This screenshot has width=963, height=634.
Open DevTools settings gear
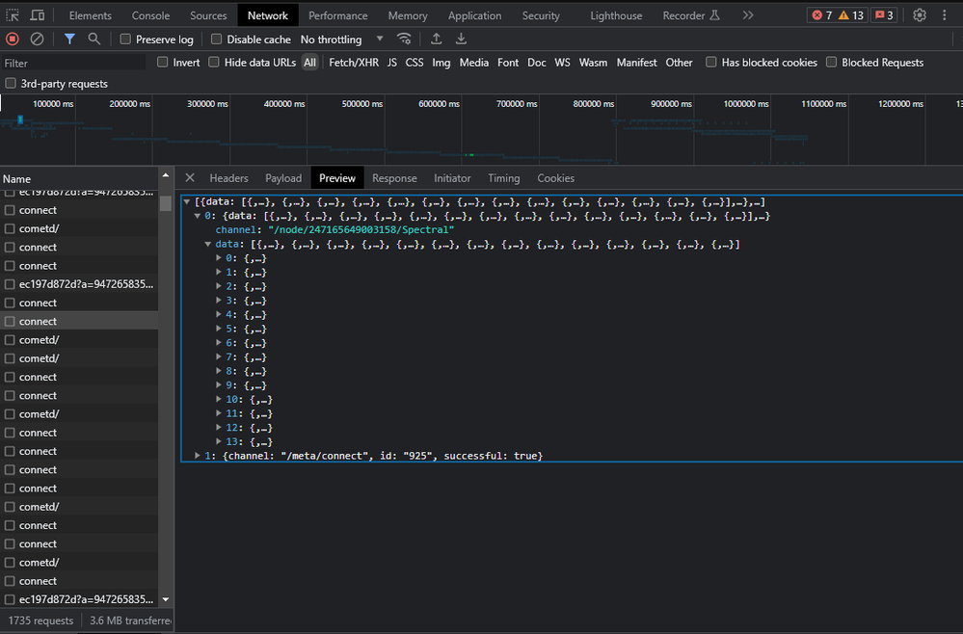point(919,15)
